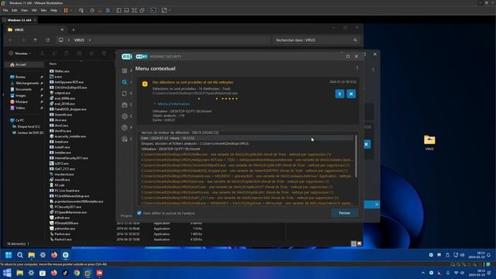Expand the chevron after VIRUS in address bar
Image resolution: width=496 pixels, height=279 pixels.
[90, 40]
